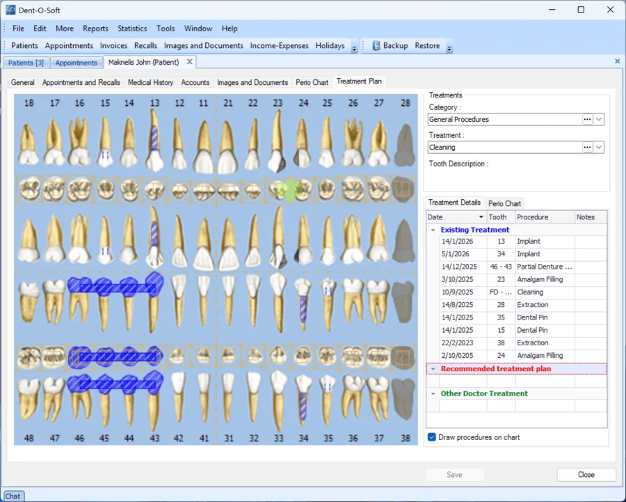Open the Statistics menu
The width and height of the screenshot is (626, 502).
tap(132, 29)
